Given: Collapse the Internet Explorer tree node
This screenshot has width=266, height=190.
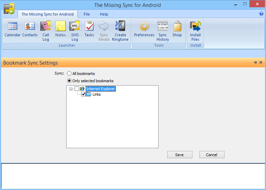Looking at the screenshot, I should coord(71,89).
